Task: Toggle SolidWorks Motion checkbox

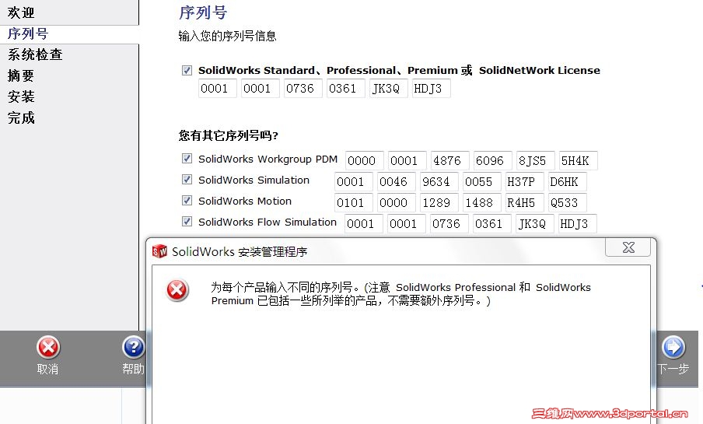Action: [187, 201]
